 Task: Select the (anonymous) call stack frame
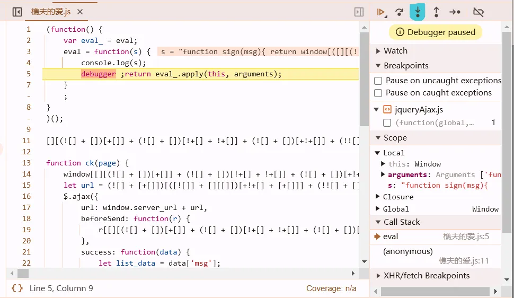pos(436,256)
